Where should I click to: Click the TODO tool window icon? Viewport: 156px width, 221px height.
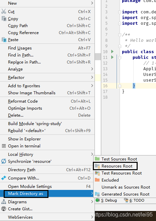click(126, 200)
